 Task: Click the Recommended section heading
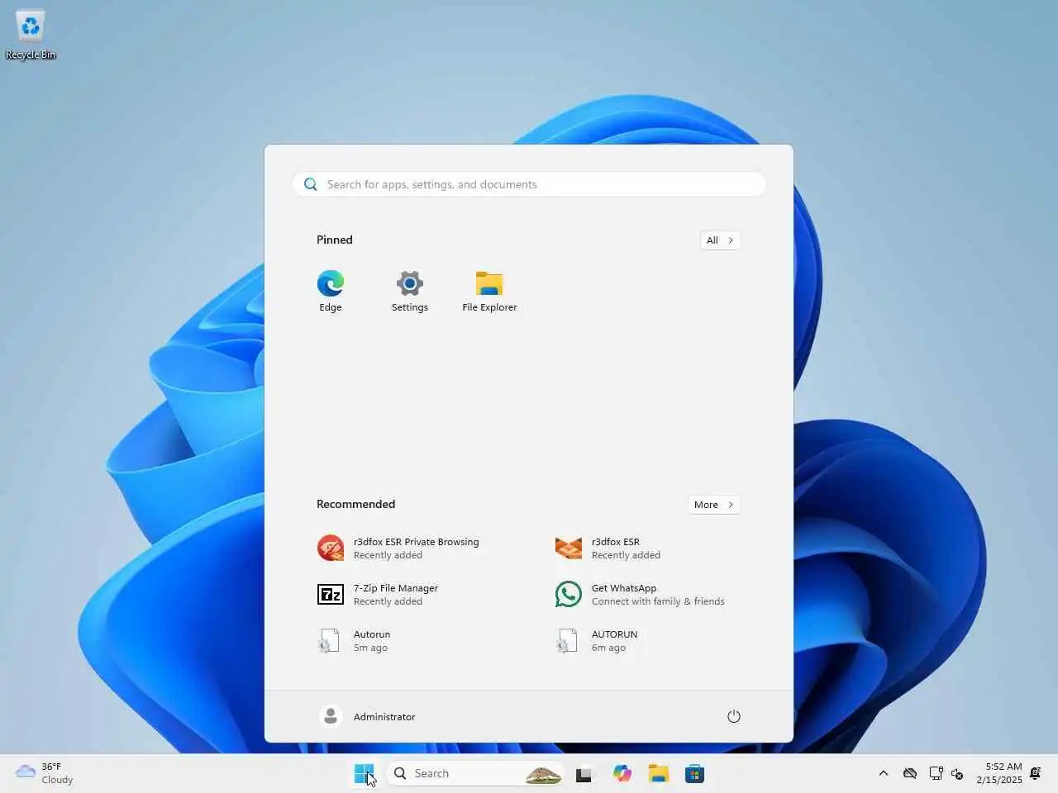(355, 504)
